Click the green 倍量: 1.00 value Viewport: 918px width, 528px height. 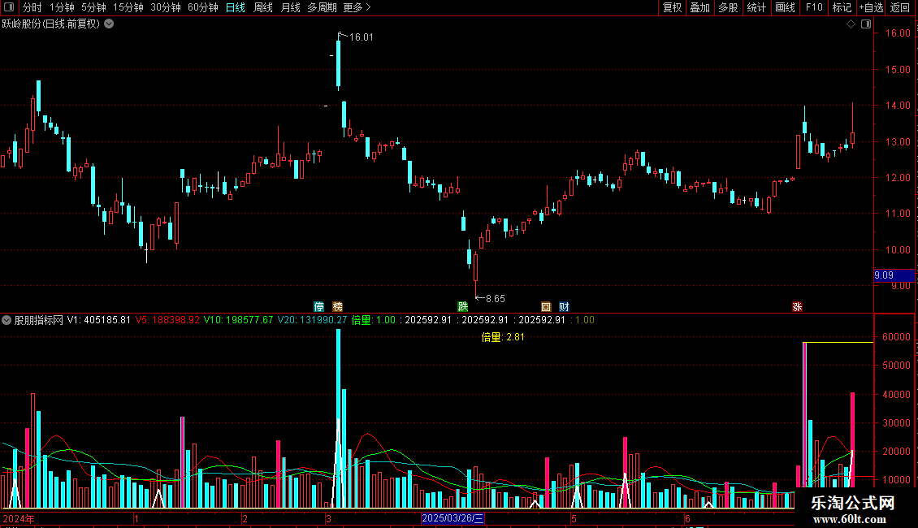pyautogui.click(x=374, y=320)
